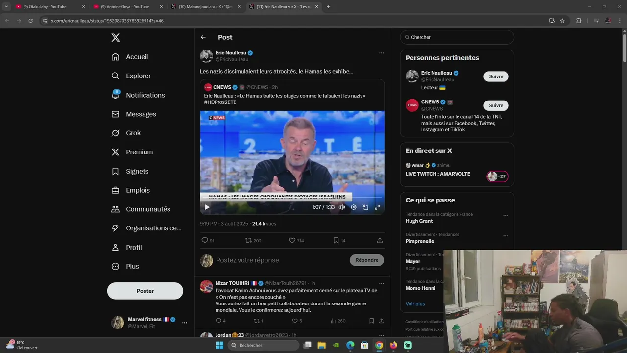
Task: Click the Chercher search box
Action: point(457,37)
